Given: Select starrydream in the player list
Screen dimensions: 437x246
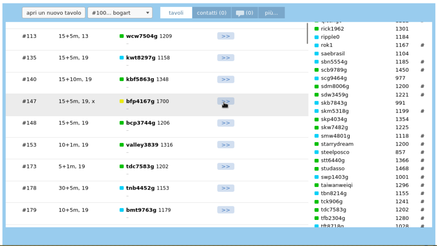Looking at the screenshot, I should point(337,144).
